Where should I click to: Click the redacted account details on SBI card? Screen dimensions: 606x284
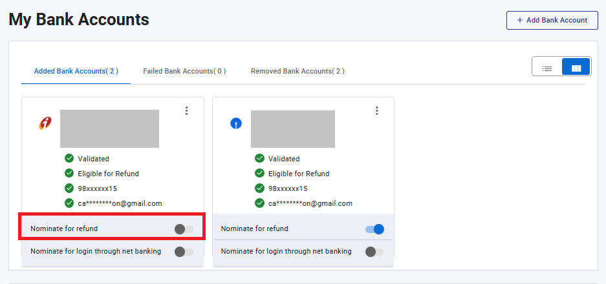pos(293,129)
